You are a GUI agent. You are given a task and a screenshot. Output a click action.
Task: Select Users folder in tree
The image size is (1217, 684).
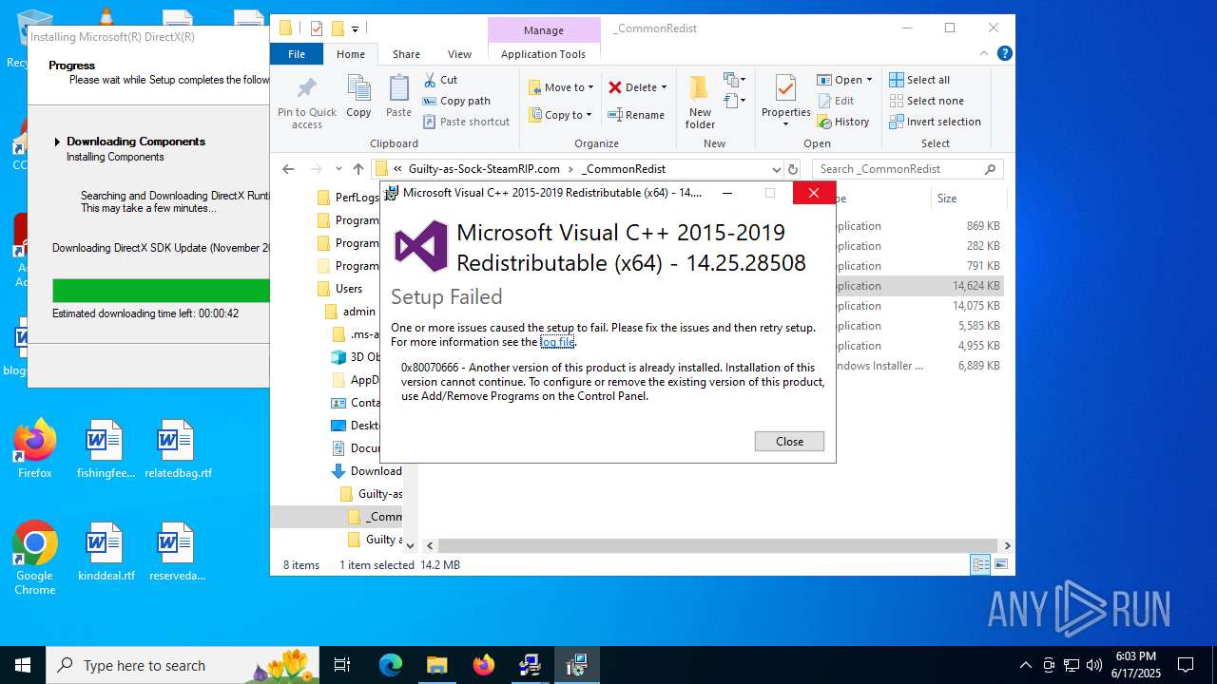coord(348,289)
